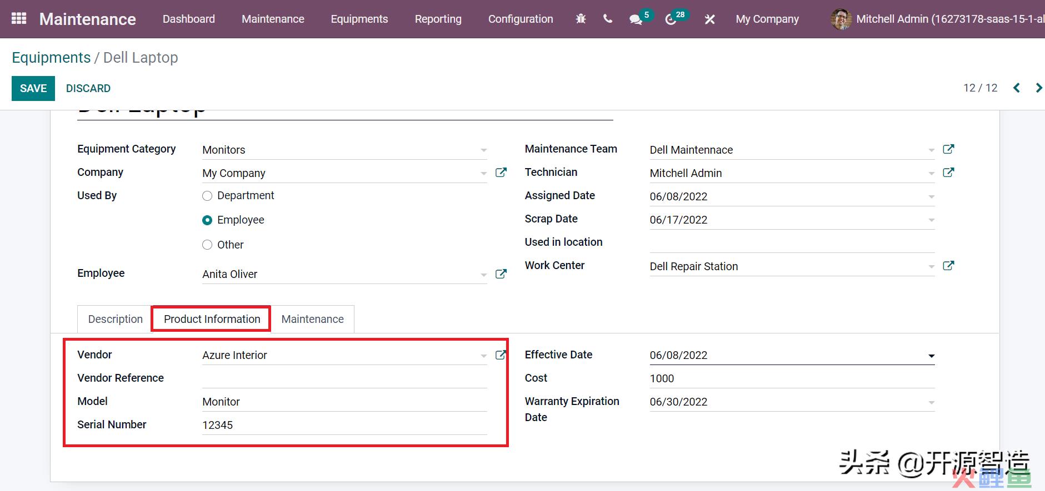Click the Used in location field
1045x491 pixels.
point(792,242)
